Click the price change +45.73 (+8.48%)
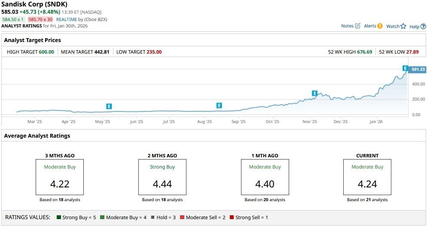This screenshot has height=226, width=427. click(x=40, y=12)
